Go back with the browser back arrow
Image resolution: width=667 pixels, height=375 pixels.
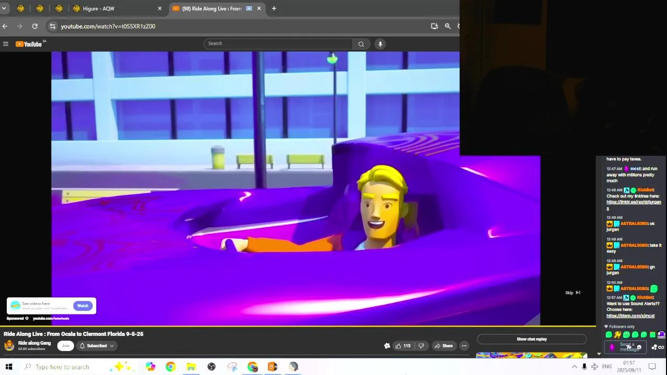click(x=5, y=26)
